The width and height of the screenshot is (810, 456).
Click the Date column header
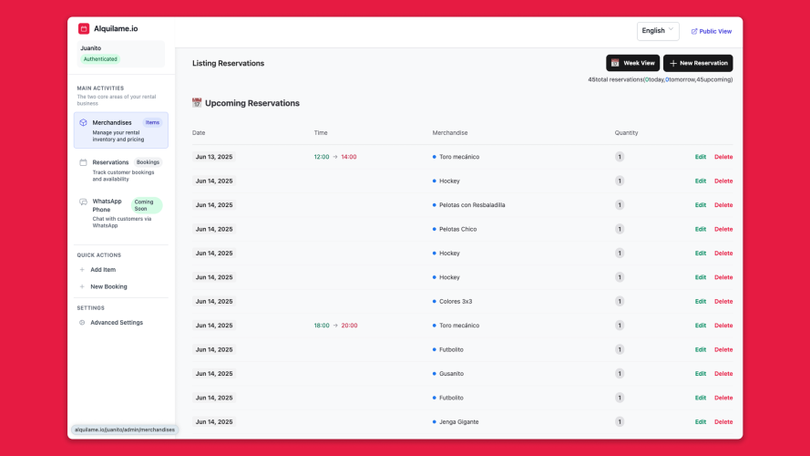click(x=199, y=133)
